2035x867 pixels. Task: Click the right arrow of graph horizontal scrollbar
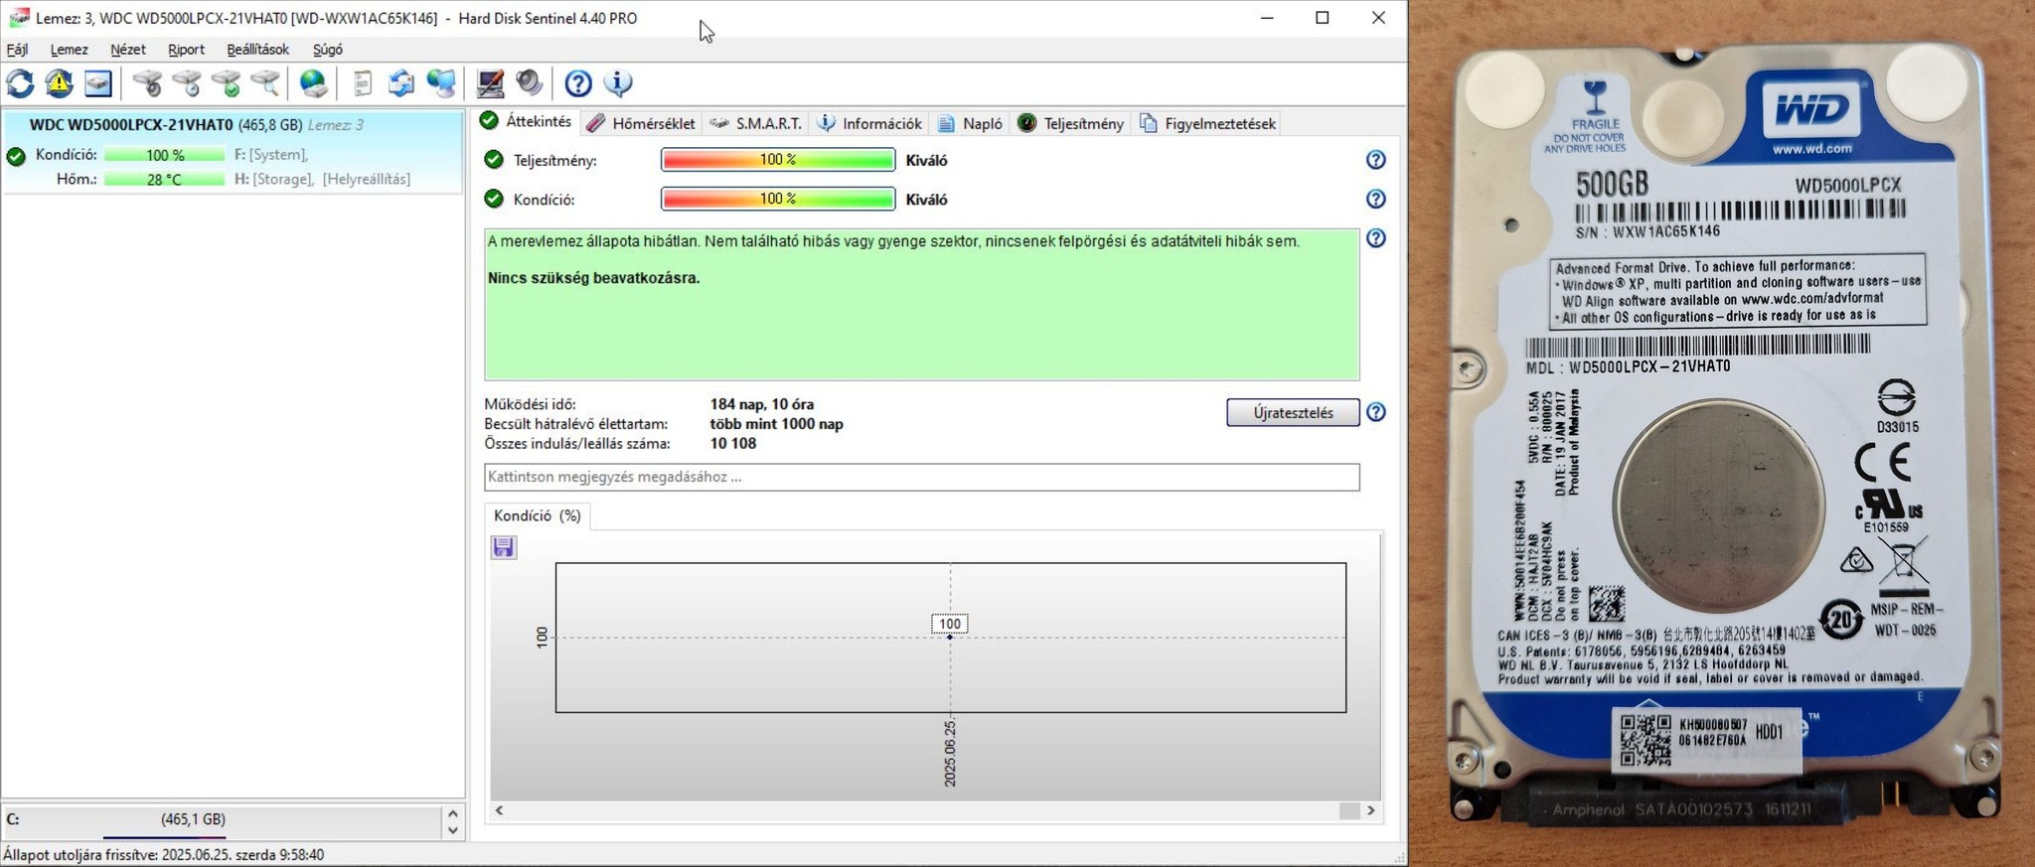(x=1371, y=810)
